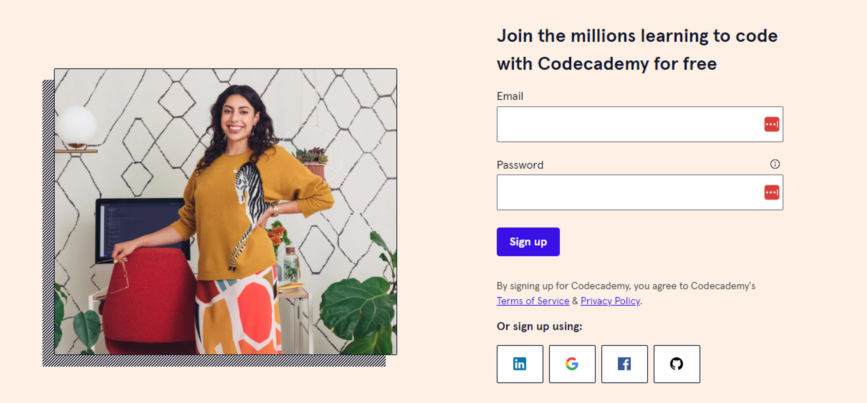Click the 'By signing up for Codecademy' text
The image size is (867, 403).
[x=626, y=286]
